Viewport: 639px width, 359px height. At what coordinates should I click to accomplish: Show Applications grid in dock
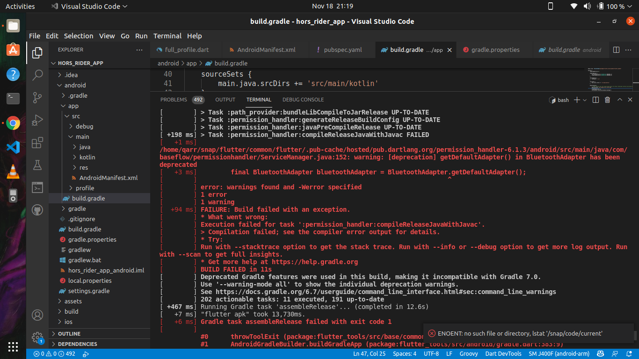pos(13,346)
